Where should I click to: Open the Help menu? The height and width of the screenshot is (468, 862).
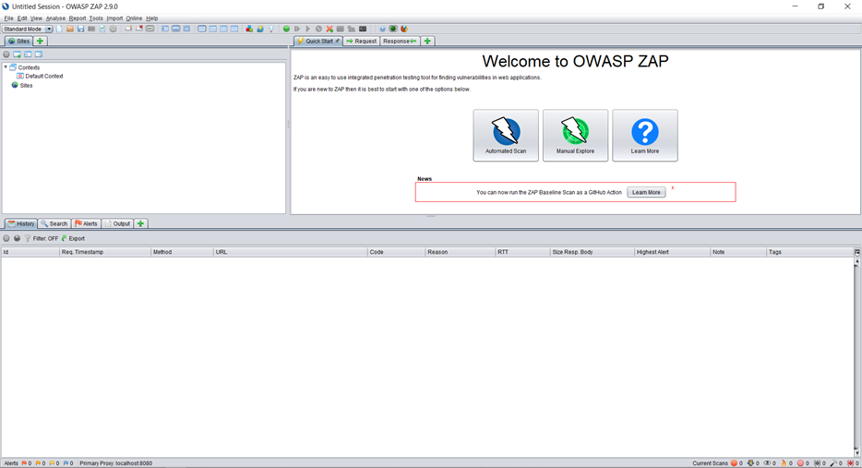pos(152,18)
